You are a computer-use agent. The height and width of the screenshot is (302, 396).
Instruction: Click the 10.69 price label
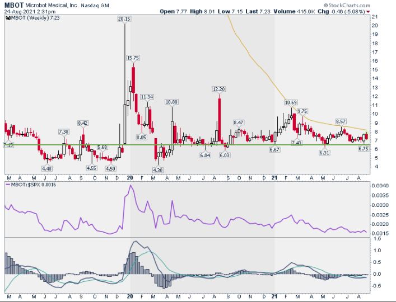click(x=291, y=102)
